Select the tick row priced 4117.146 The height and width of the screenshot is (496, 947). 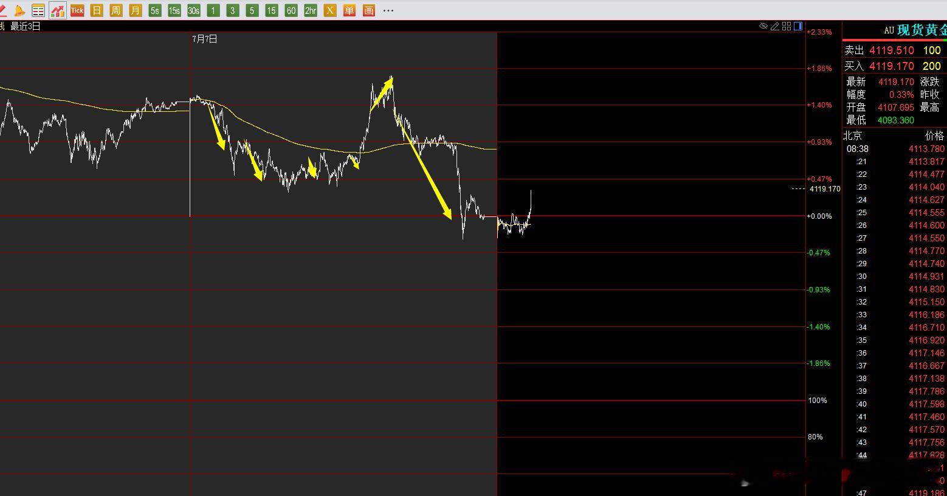click(x=895, y=353)
